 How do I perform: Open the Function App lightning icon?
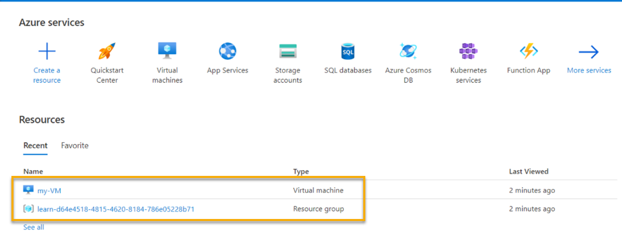(x=529, y=51)
